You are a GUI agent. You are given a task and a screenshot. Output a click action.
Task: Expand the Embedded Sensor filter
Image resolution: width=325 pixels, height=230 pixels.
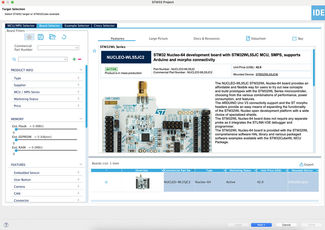pyautogui.click(x=78, y=172)
